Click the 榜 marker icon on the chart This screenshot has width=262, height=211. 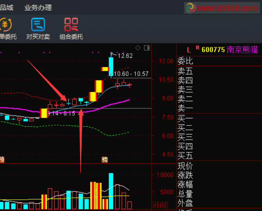[x=104, y=159]
